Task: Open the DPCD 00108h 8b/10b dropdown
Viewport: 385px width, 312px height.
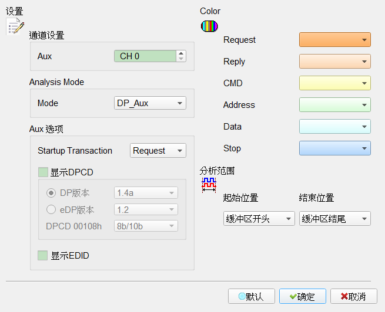Action: coord(146,226)
